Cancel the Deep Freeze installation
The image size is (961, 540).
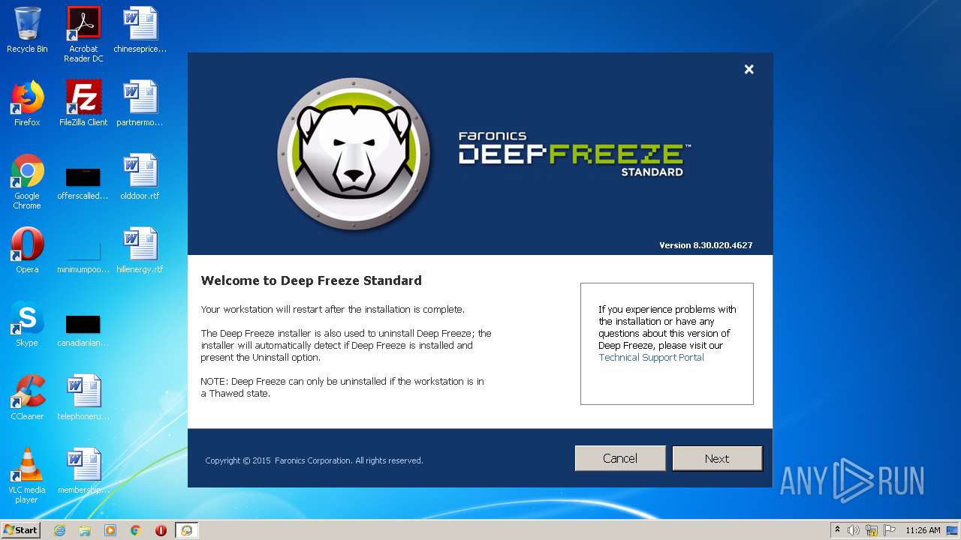620,458
